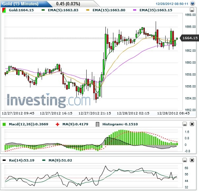The width and height of the screenshot is (199, 191).
Task: Click the 1654.00 price axis label
Action: 190,98
